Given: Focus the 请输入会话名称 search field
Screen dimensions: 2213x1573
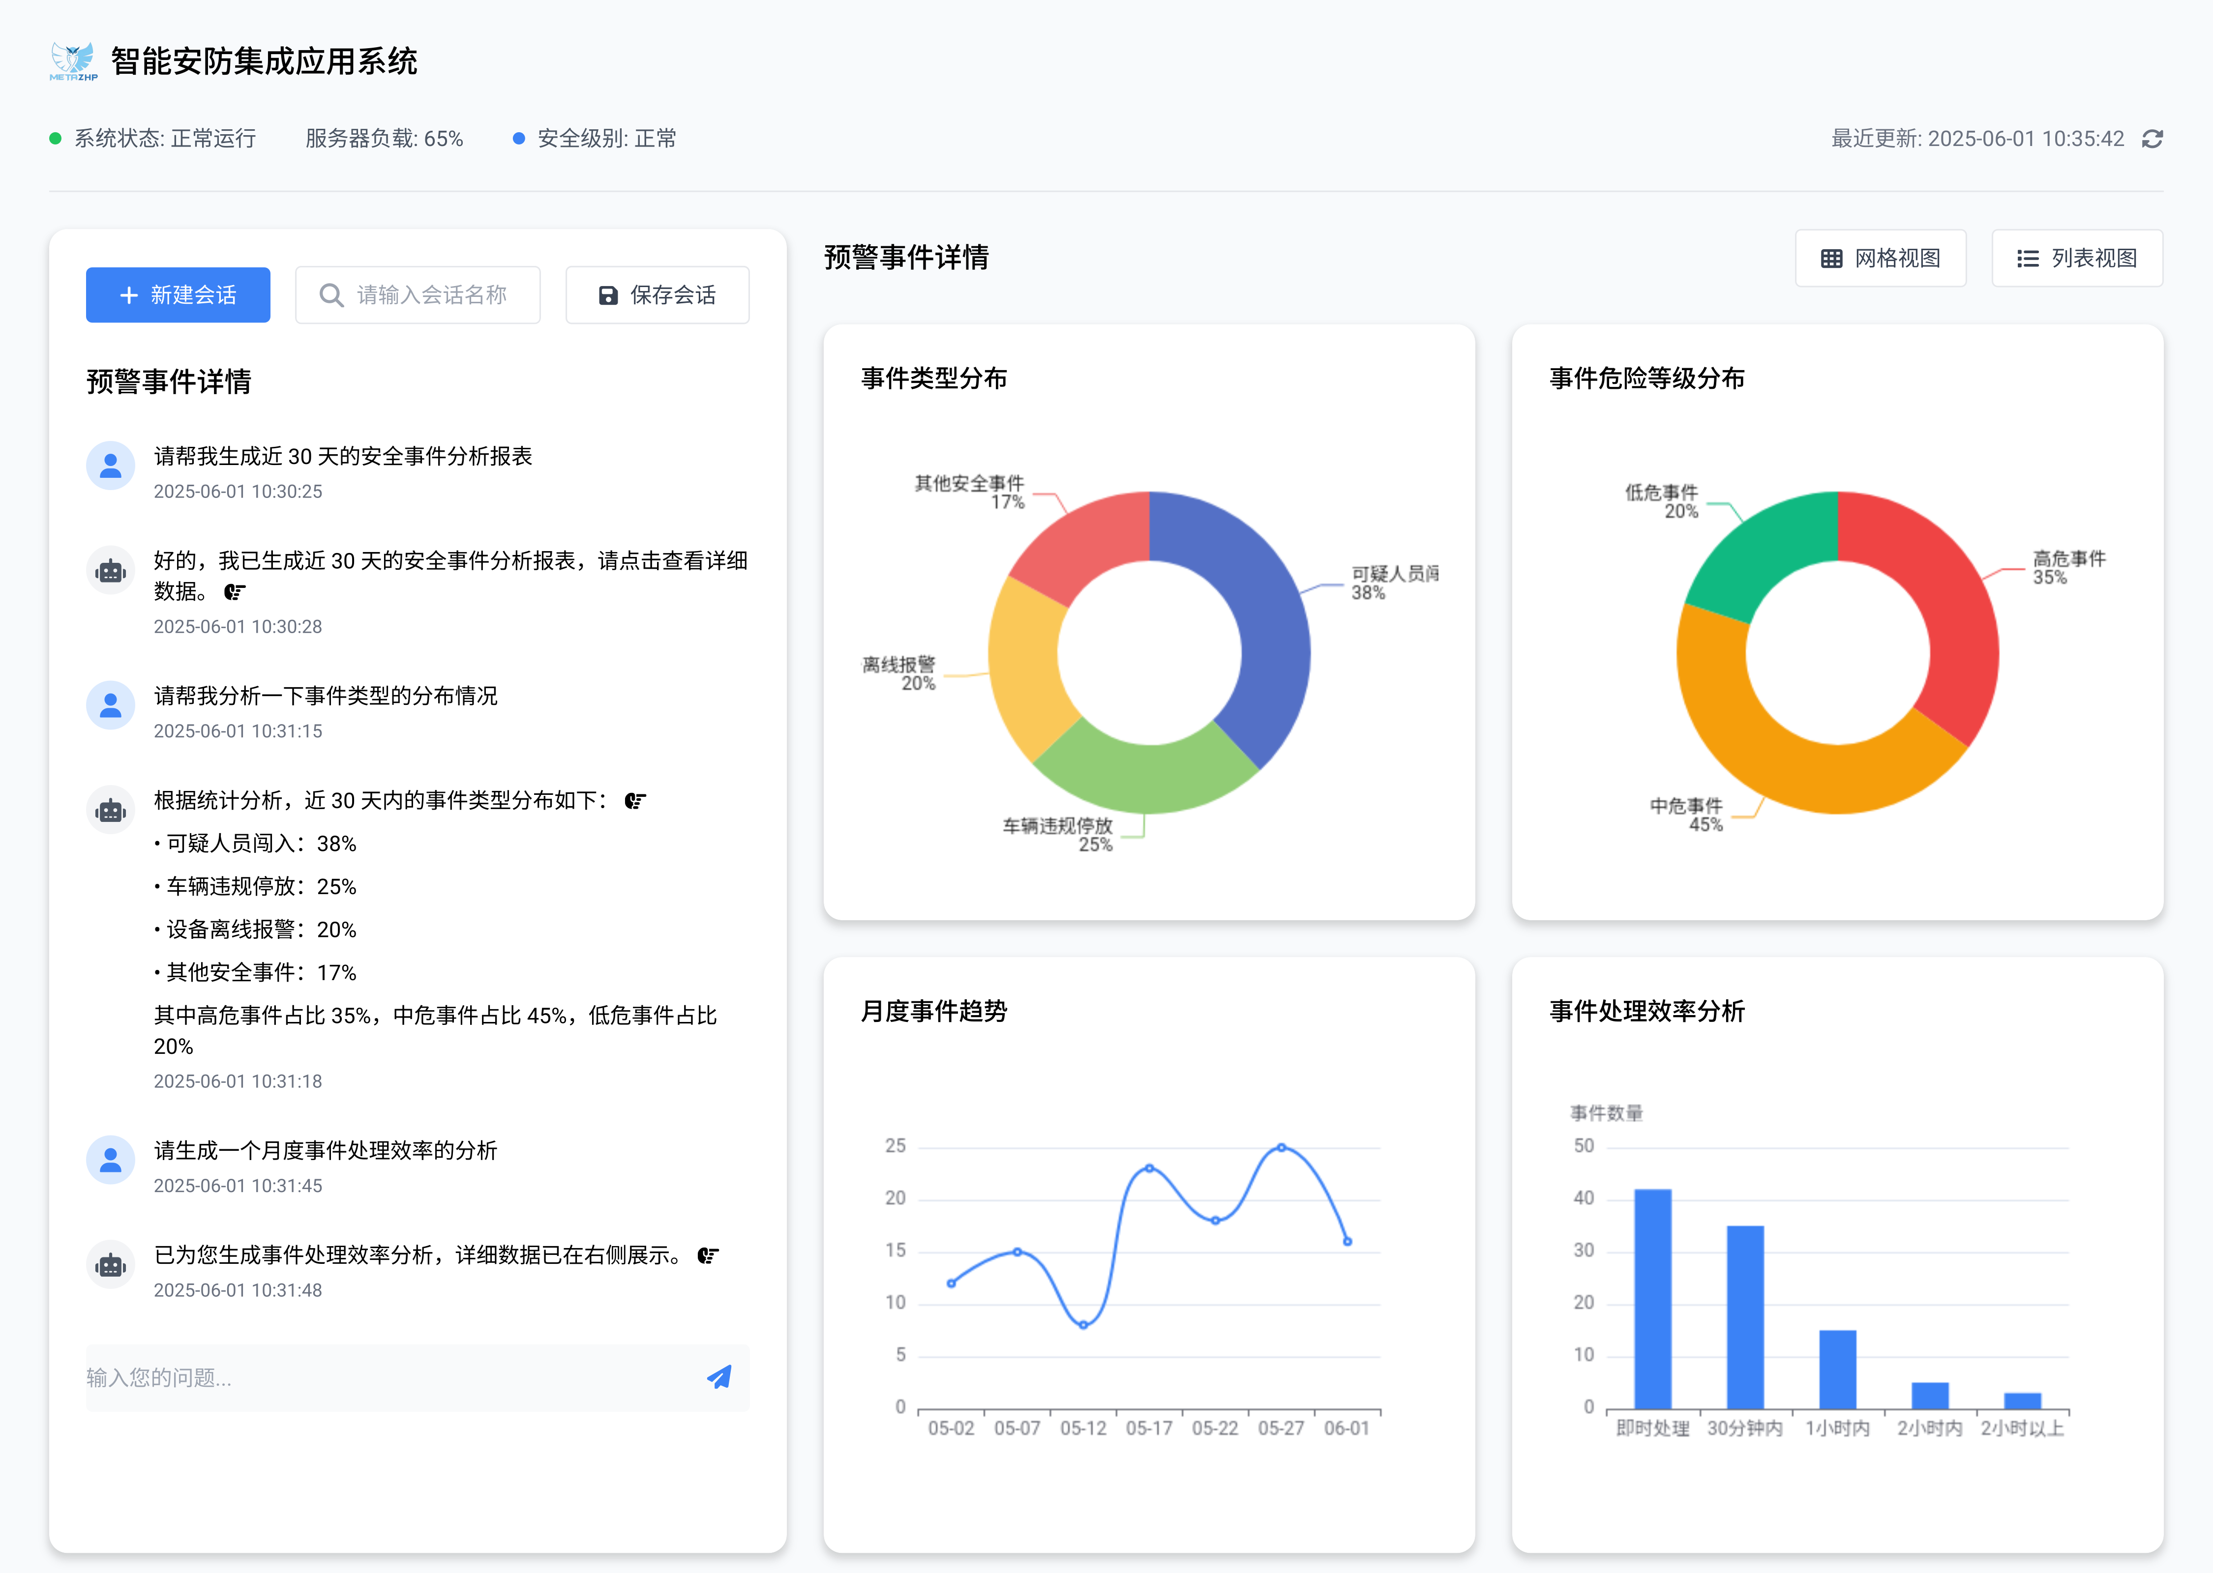Looking at the screenshot, I should tap(431, 294).
